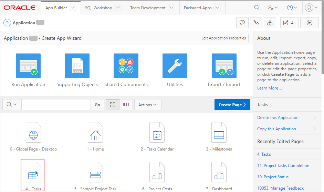The width and height of the screenshot is (324, 192).
Task: Open the SQL Workshop tab
Action: coord(98,8)
